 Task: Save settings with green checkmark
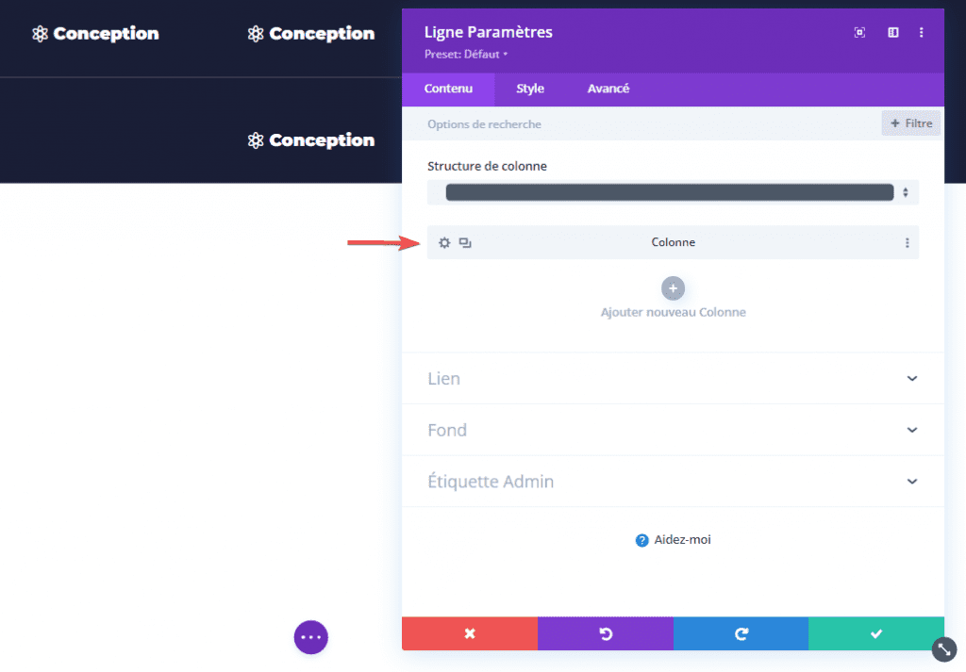876,633
